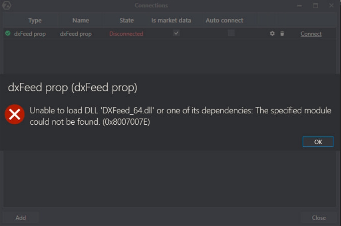
Task: Toggle the Is market data checkbox
Action: (x=176, y=33)
